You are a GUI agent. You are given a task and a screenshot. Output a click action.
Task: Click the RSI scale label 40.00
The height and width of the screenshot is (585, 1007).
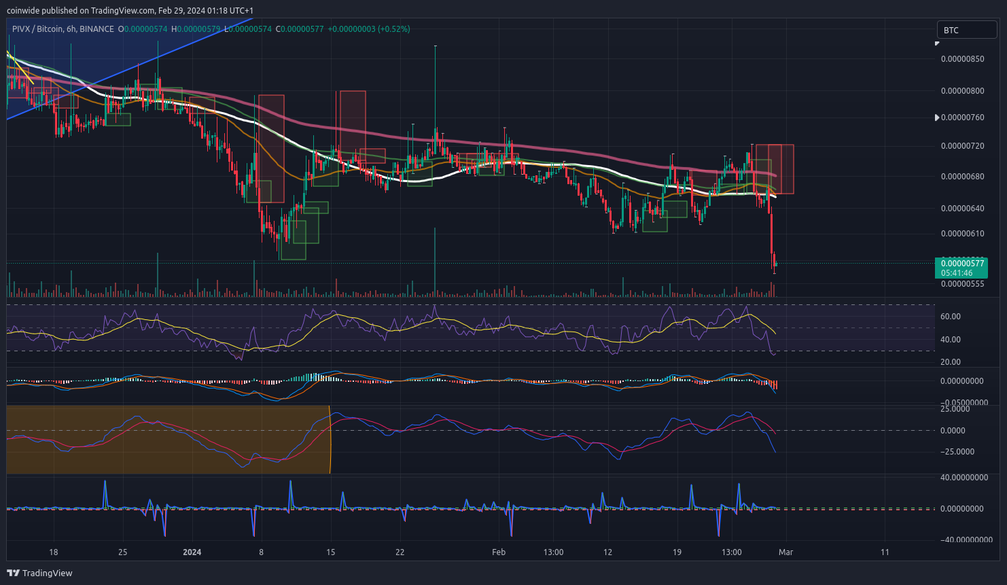[x=951, y=340]
